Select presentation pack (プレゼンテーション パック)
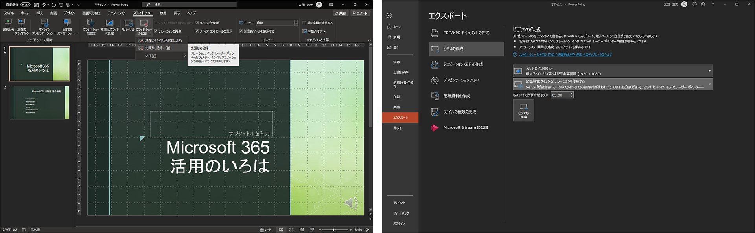 click(x=466, y=80)
